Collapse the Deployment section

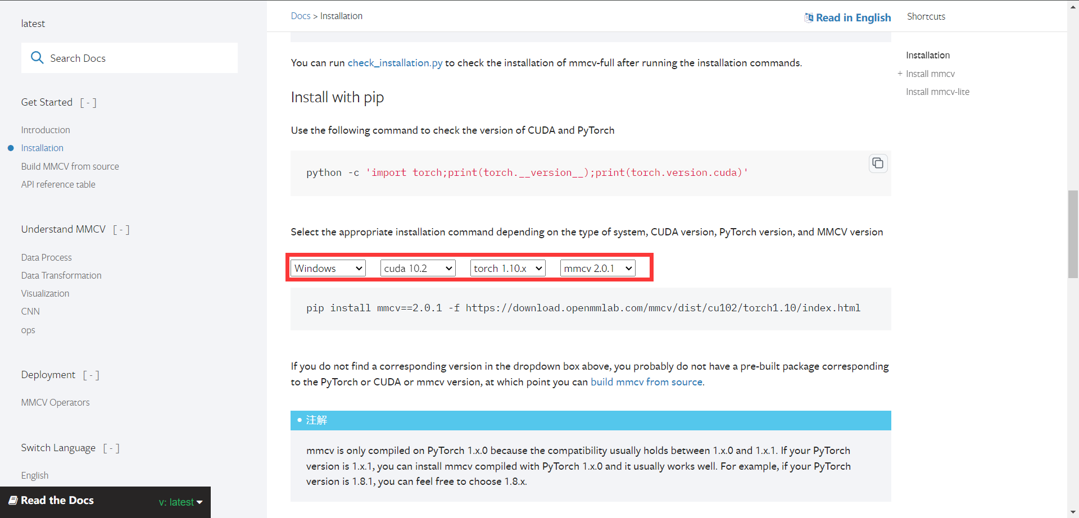click(91, 375)
